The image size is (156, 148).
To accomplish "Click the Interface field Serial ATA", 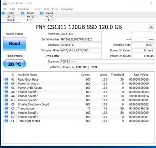I will tap(81, 45).
